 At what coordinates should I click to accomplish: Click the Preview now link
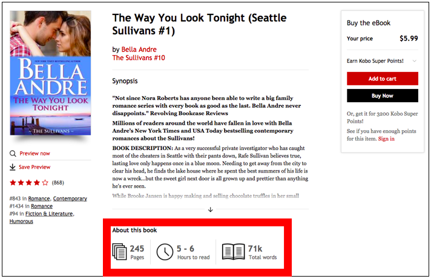[x=35, y=154]
